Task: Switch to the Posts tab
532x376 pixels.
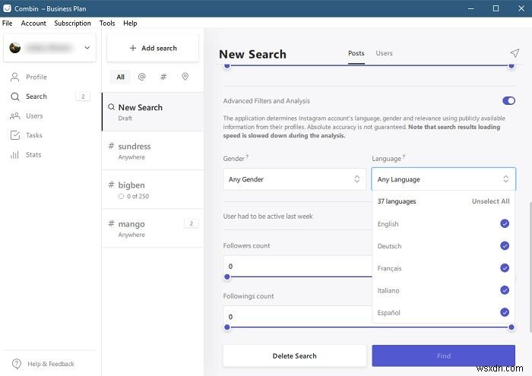Action: (356, 53)
